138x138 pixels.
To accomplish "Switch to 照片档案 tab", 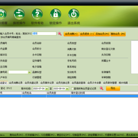I will point(123,83).
